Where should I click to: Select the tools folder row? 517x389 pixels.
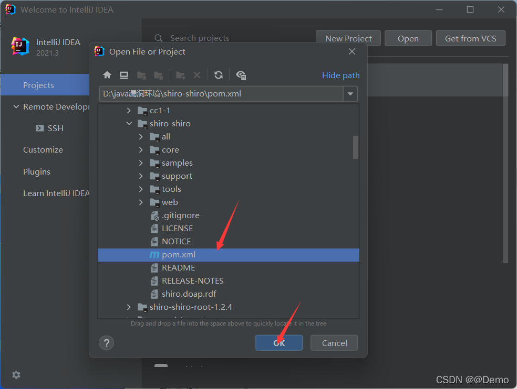click(228, 189)
